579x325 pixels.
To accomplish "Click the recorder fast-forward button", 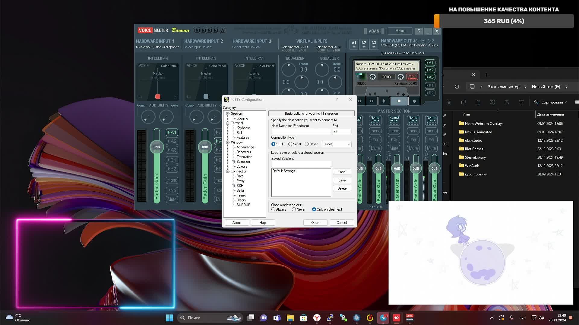I will (372, 101).
